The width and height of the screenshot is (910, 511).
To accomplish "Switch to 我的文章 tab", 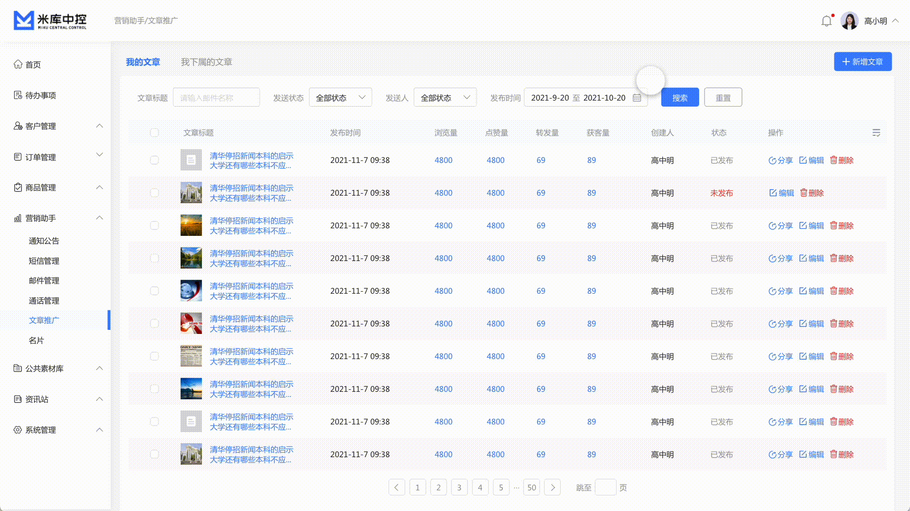I will pos(143,62).
